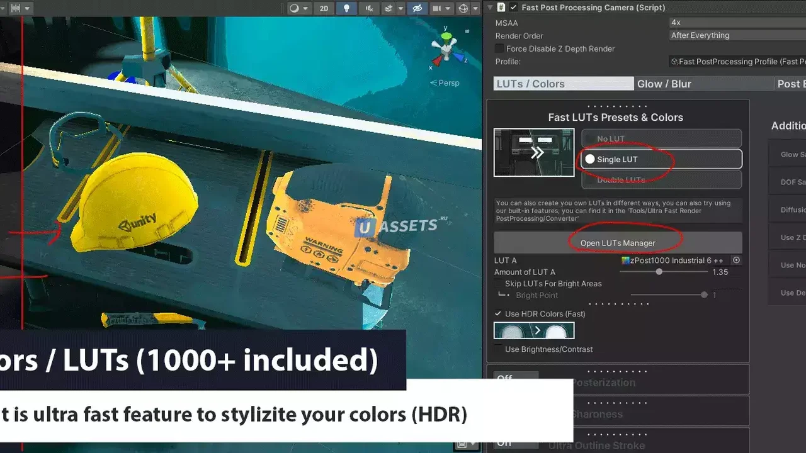Click the grid snapping icon in scene toolbar

point(16,8)
